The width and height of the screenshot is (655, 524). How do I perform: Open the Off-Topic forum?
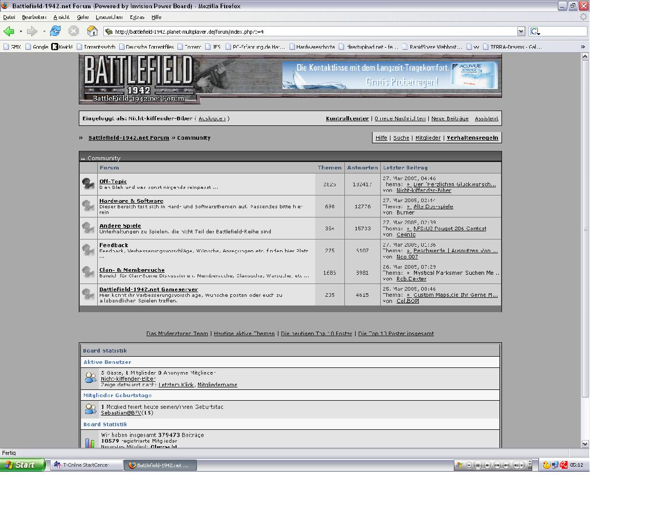point(113,181)
